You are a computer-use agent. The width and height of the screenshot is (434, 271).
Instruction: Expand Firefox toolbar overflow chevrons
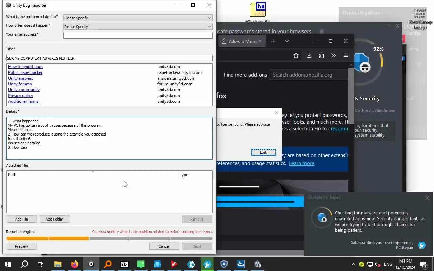[333, 55]
